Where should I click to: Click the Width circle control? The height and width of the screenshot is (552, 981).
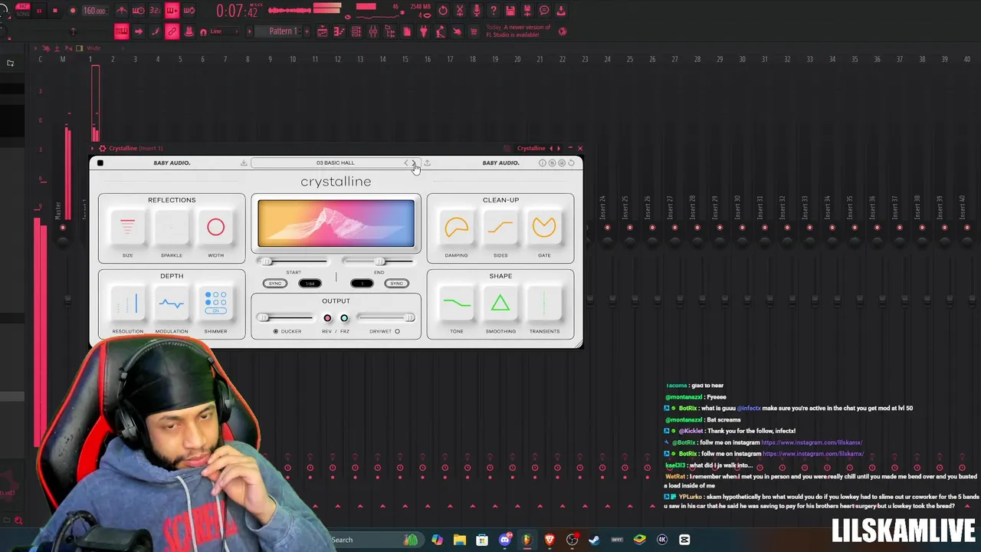[x=215, y=227]
